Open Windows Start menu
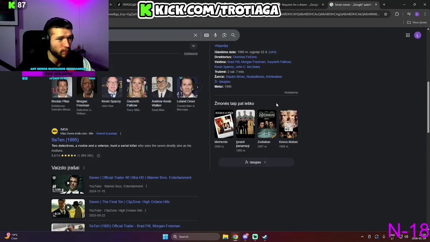 [165, 237]
